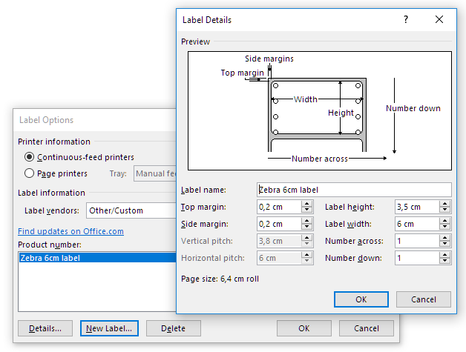
Task: Close the Label Details dialog
Action: (x=439, y=20)
